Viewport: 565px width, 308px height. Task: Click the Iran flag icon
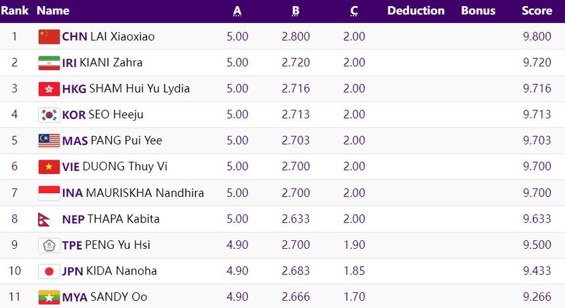point(49,63)
